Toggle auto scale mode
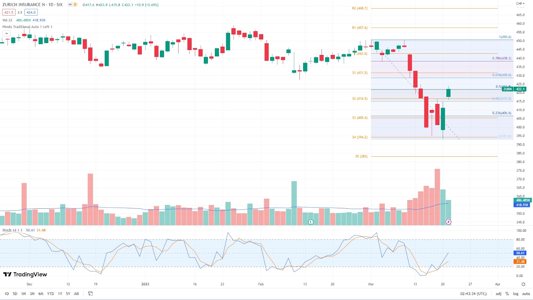Screen dimensions: 533x300 (526, 294)
